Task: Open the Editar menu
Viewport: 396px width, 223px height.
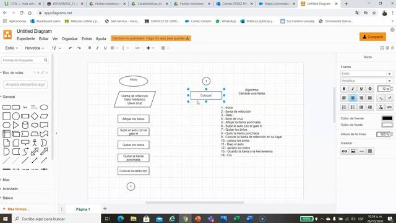Action: (x=44, y=38)
